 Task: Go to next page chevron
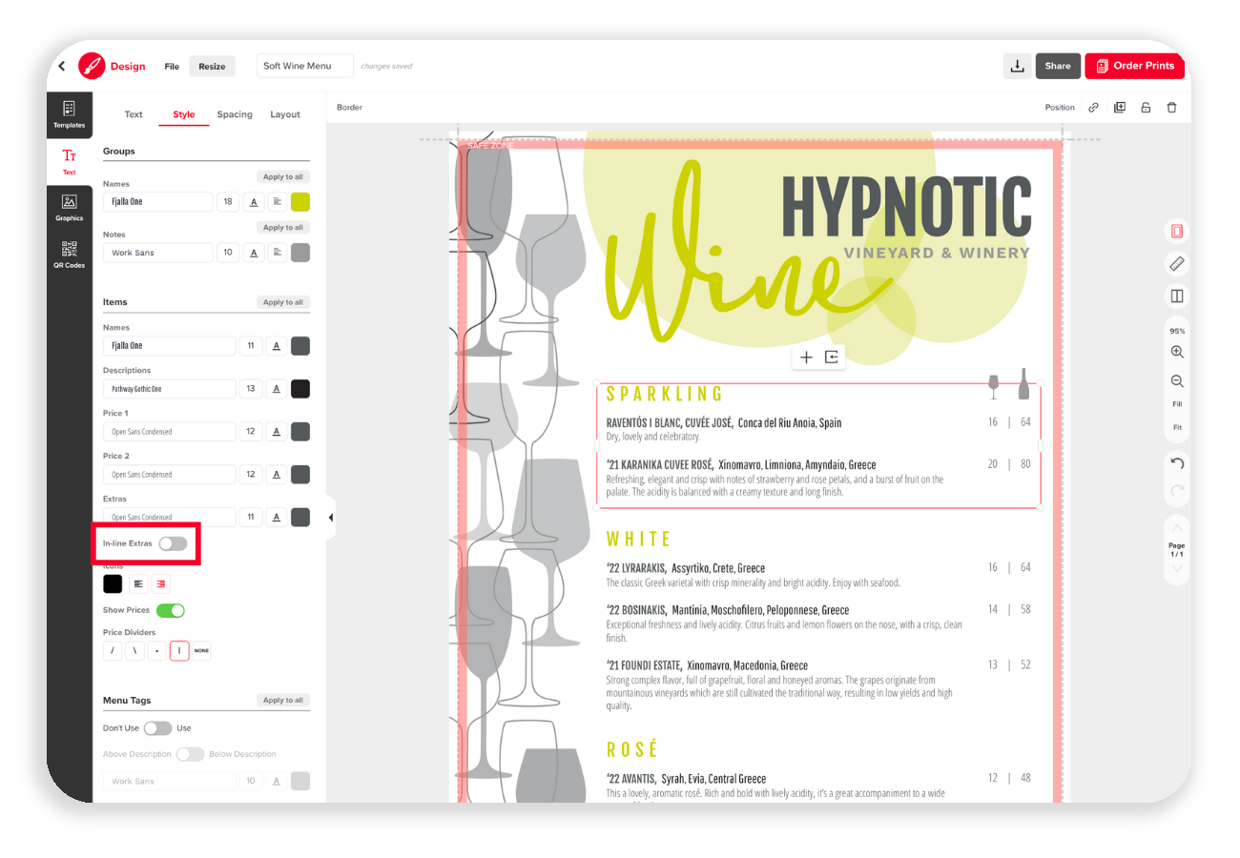click(1177, 568)
